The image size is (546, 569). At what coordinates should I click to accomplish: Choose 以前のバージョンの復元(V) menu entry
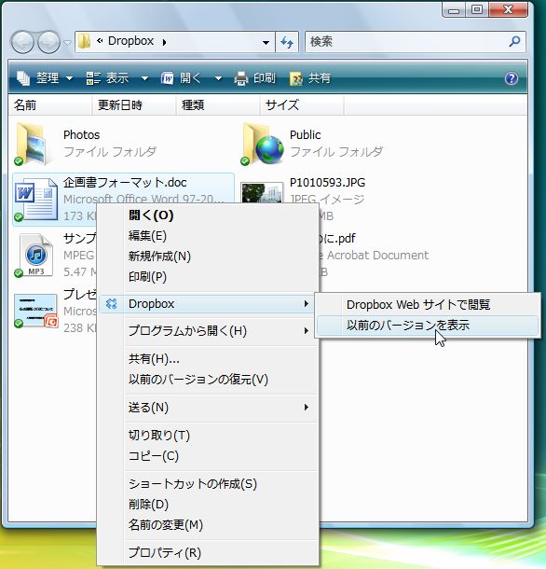coord(209,380)
